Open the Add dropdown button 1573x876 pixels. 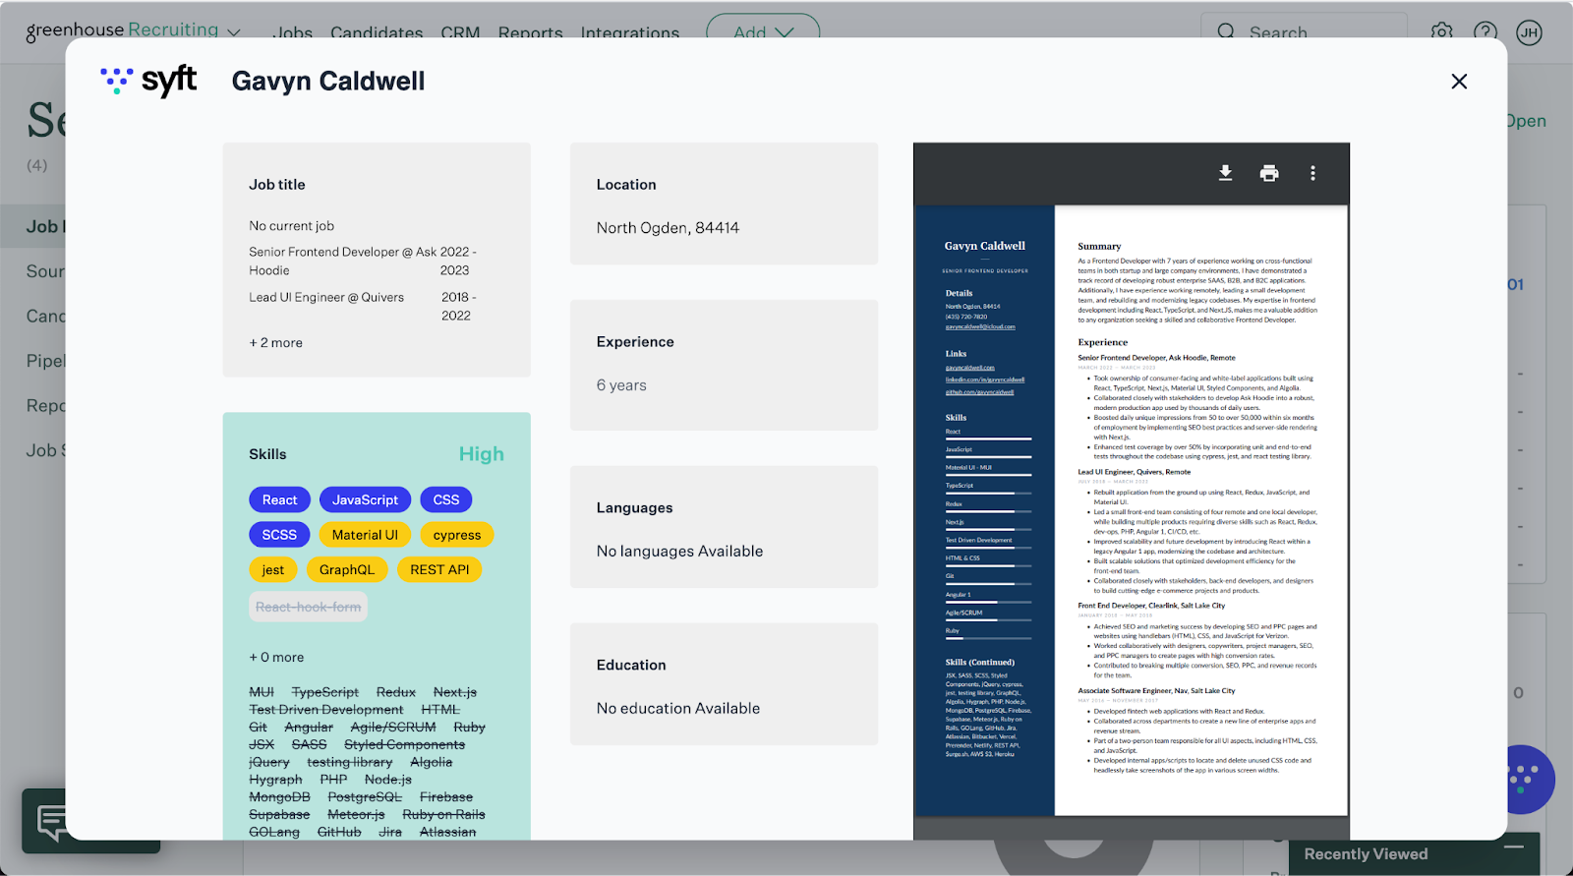[x=763, y=31]
